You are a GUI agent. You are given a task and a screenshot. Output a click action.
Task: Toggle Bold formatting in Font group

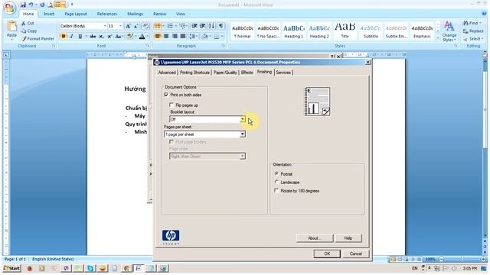64,37
